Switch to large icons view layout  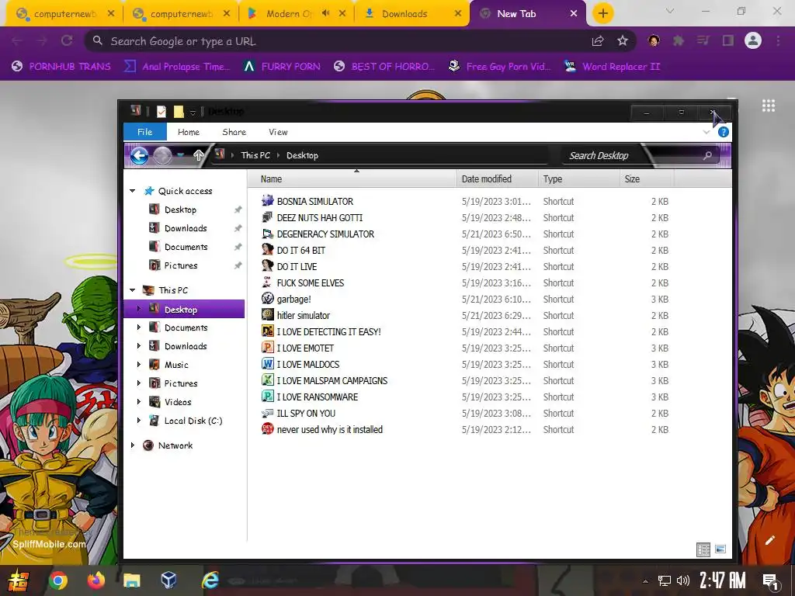(720, 549)
